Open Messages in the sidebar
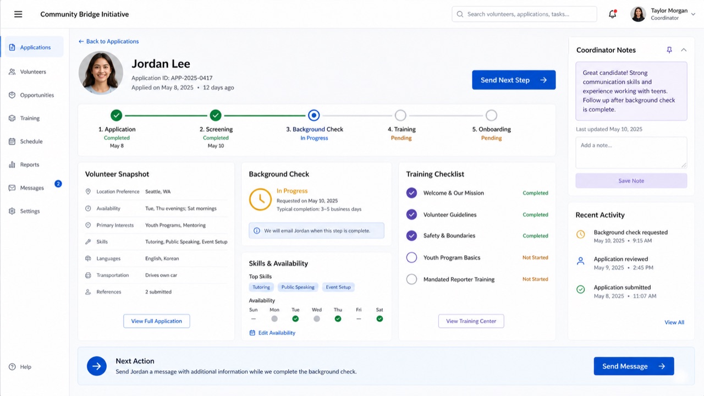 [x=34, y=188]
